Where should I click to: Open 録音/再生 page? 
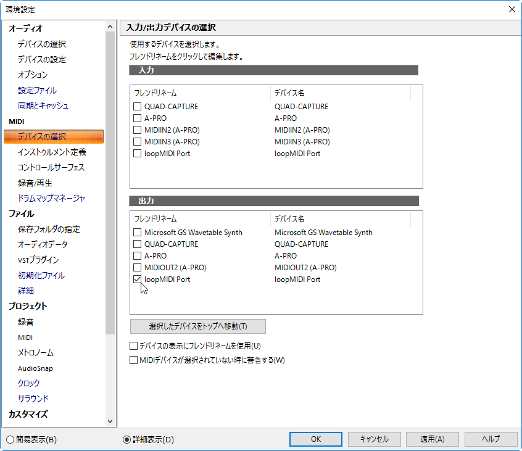point(35,183)
